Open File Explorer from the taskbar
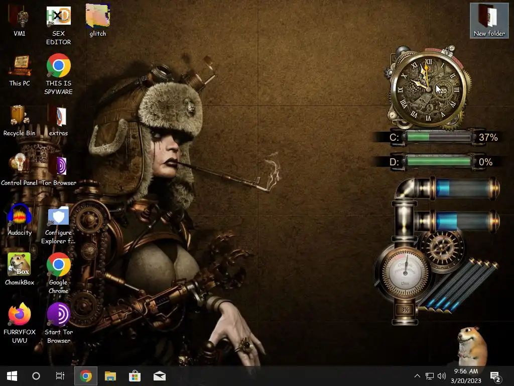514x386 pixels. (x=110, y=376)
